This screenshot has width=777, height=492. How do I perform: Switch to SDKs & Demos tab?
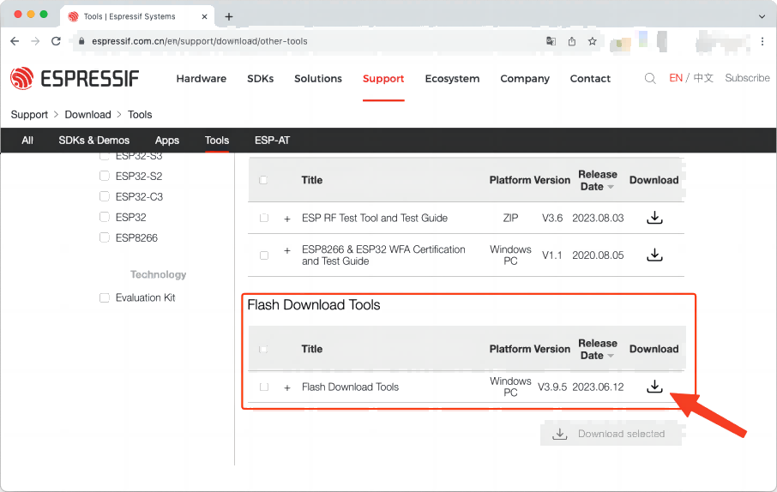pyautogui.click(x=94, y=141)
